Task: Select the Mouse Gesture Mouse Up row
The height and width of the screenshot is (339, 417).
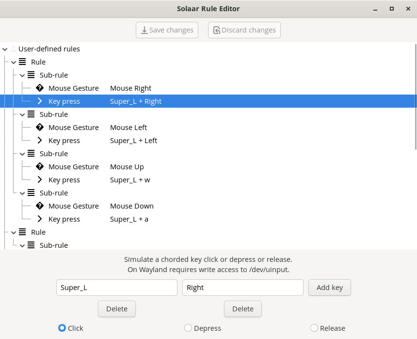Action: coord(96,167)
